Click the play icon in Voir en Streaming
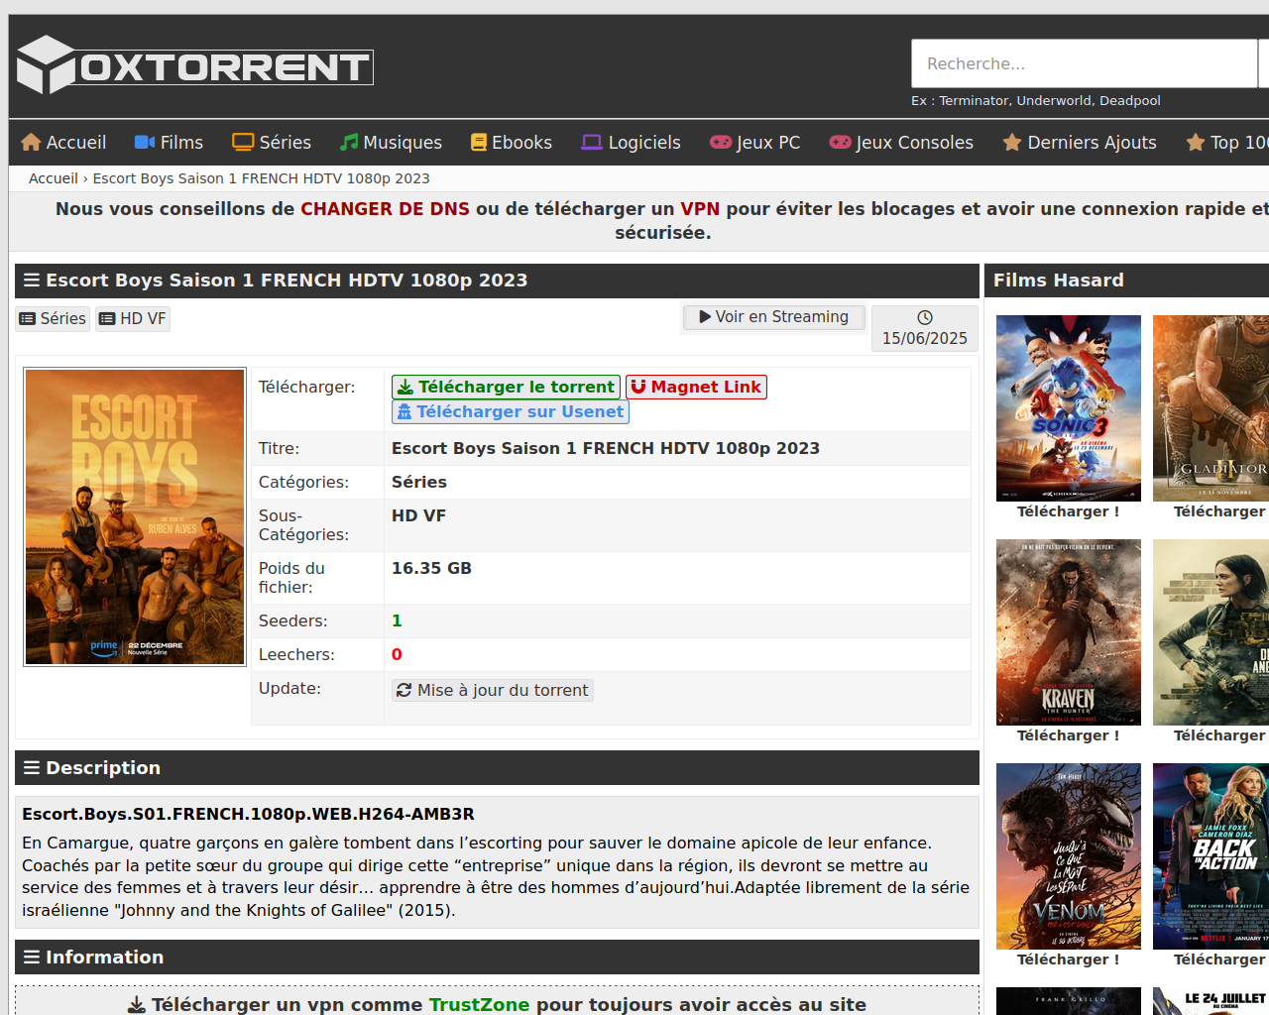 coord(705,317)
